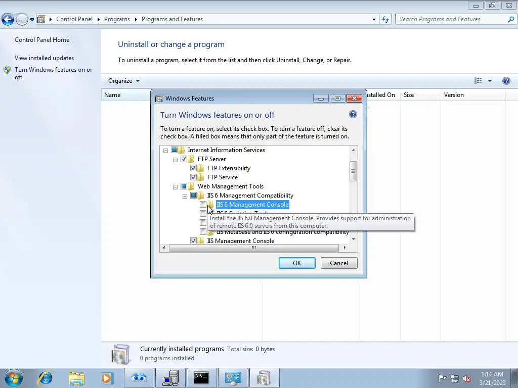Collapse the Web Management Tools node

pyautogui.click(x=175, y=187)
